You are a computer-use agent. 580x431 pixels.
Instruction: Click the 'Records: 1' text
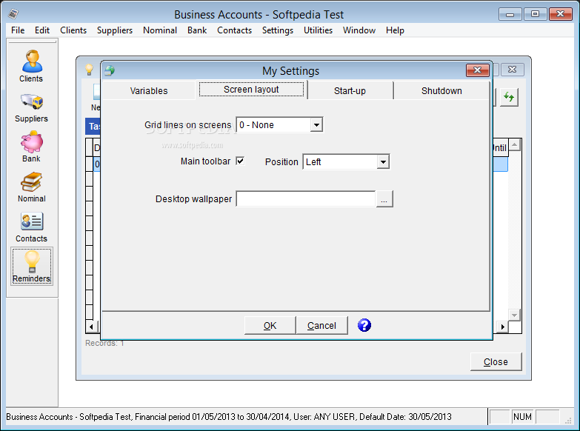click(104, 344)
